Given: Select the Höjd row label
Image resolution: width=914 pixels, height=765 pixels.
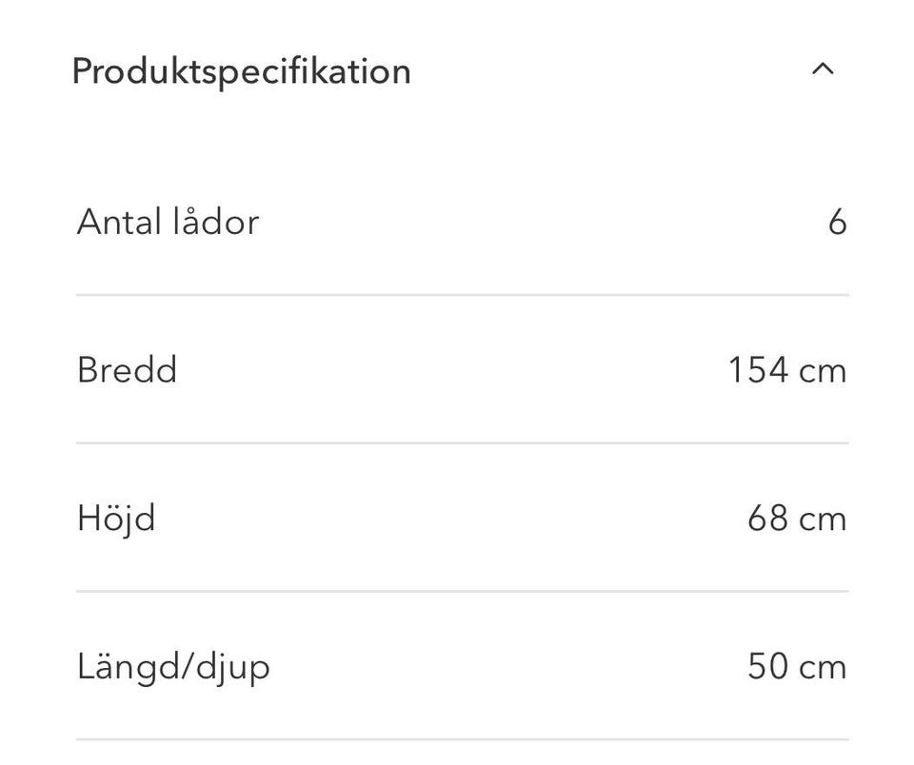Looking at the screenshot, I should [116, 519].
